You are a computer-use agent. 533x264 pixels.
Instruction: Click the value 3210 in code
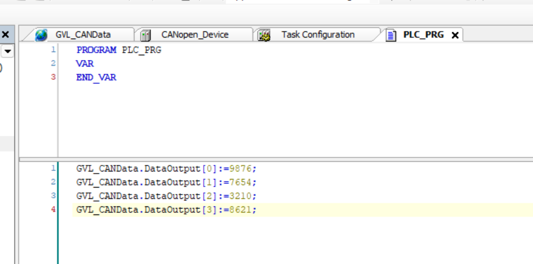coord(241,196)
